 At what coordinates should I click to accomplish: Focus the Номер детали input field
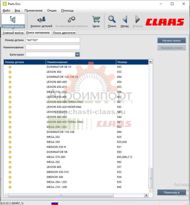(53, 40)
